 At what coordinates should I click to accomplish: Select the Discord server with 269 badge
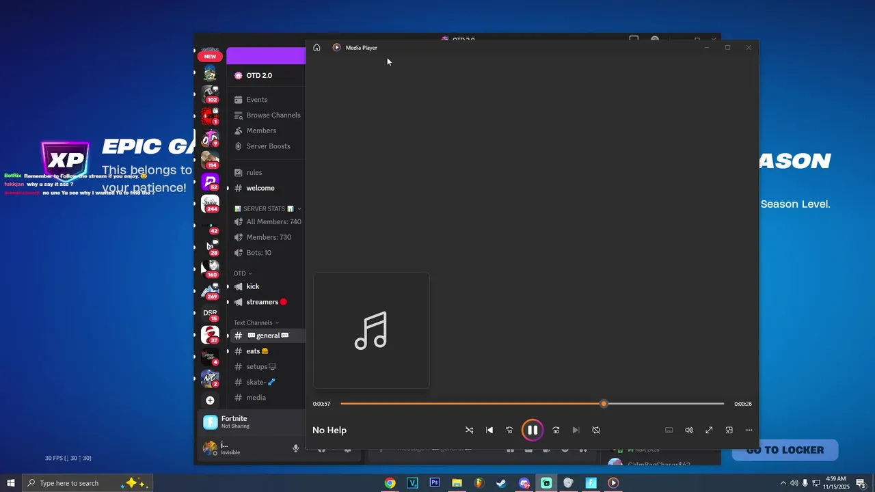[210, 290]
